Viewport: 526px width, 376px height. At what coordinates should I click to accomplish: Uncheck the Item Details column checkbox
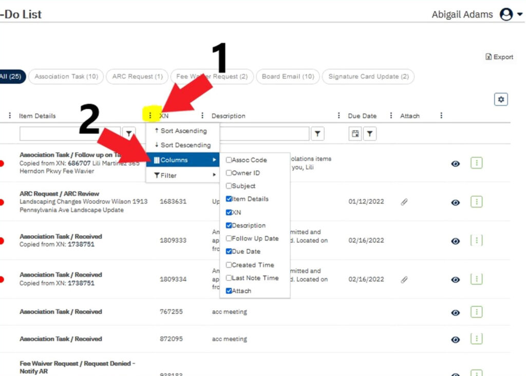coord(229,199)
